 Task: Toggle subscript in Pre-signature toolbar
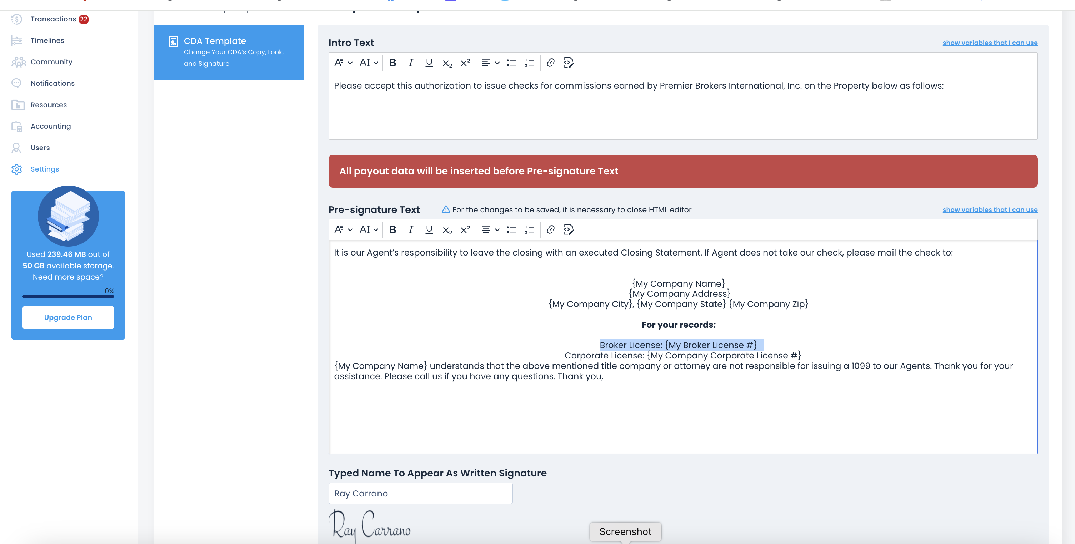point(447,230)
